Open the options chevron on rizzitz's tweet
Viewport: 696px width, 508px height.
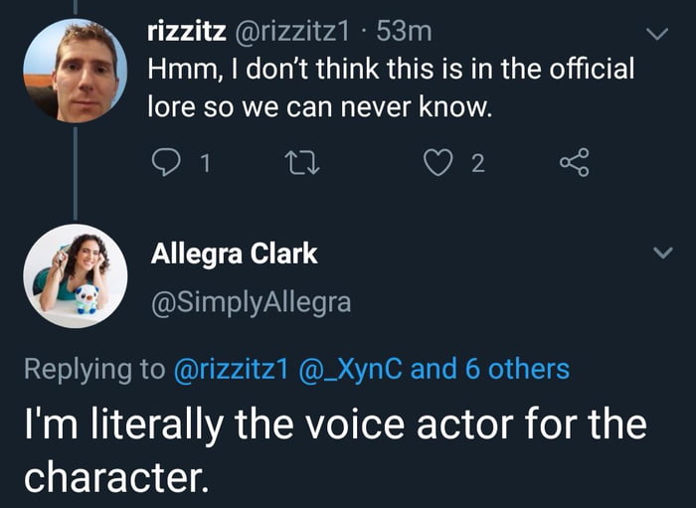click(657, 35)
